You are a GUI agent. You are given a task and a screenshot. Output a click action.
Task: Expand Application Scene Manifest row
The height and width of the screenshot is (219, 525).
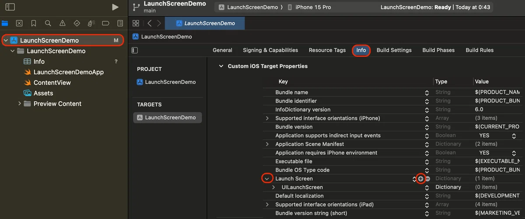[267, 144]
